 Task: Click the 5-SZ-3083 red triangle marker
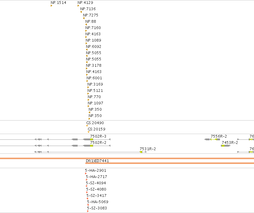[x=88, y=211]
